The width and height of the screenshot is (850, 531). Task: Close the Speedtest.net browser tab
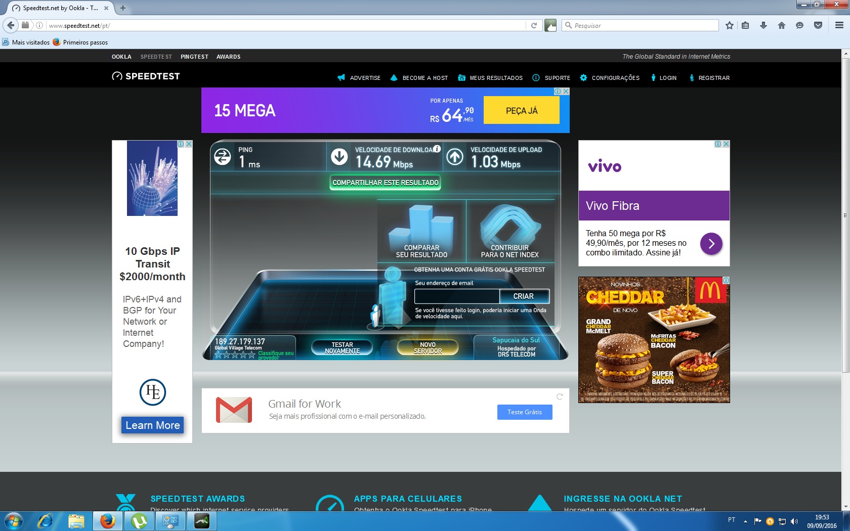point(106,8)
